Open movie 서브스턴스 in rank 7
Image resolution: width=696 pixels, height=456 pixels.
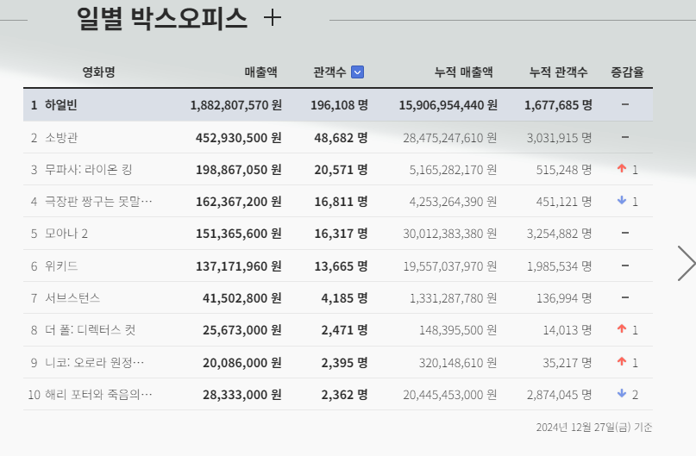click(72, 298)
